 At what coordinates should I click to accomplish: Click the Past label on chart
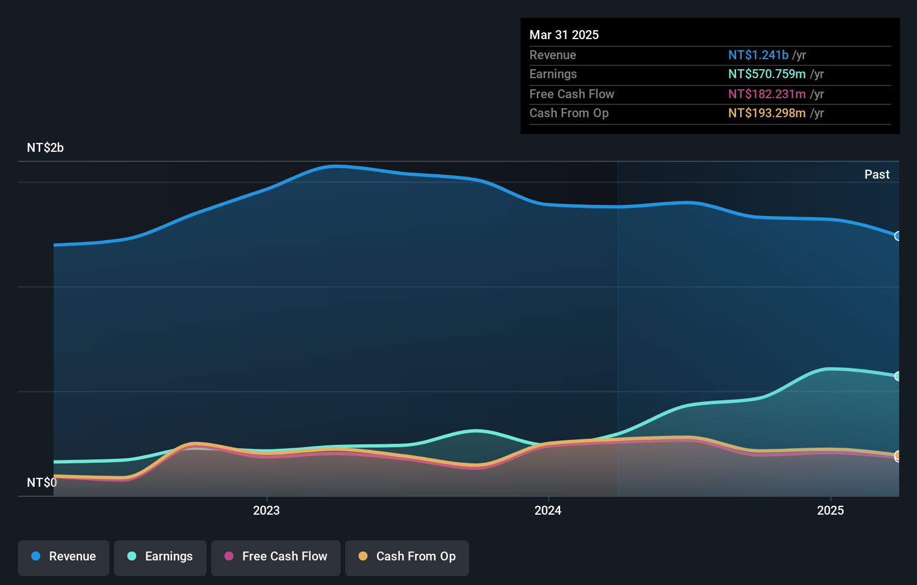[877, 174]
